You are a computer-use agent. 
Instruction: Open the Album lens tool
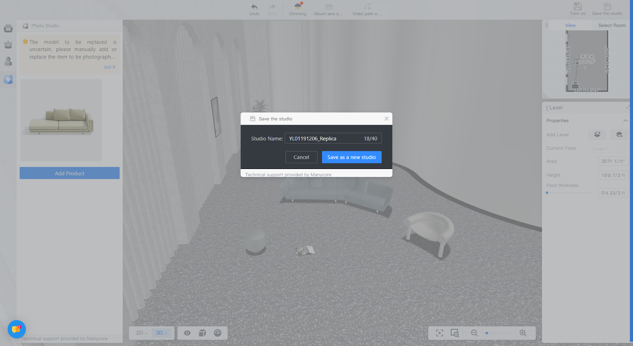click(328, 9)
